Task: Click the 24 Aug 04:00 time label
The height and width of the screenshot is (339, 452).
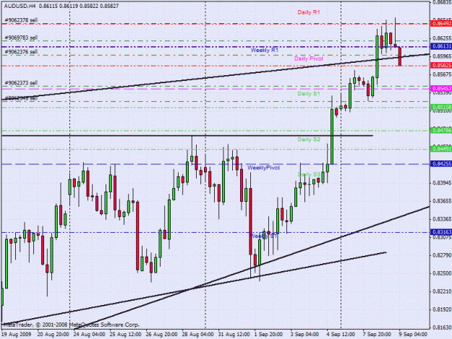Action: click(x=89, y=335)
